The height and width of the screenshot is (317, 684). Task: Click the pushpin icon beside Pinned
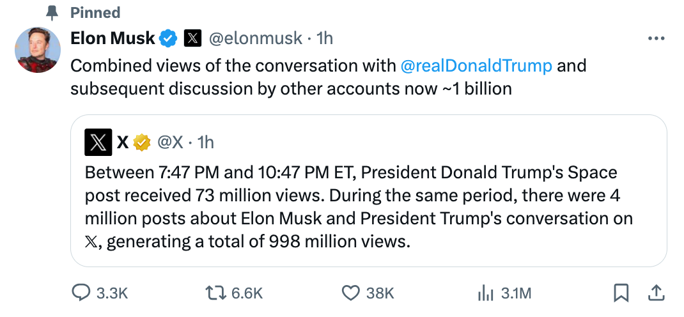(52, 13)
